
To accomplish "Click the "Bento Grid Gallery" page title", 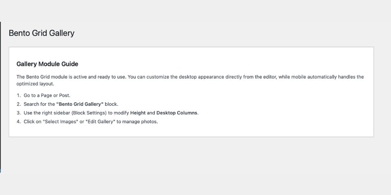I will [41, 33].
